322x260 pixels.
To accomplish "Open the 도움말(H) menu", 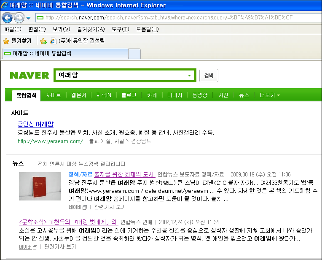I will tap(148, 30).
